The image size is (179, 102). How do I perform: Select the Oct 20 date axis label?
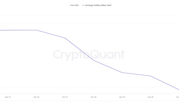click(x=151, y=97)
